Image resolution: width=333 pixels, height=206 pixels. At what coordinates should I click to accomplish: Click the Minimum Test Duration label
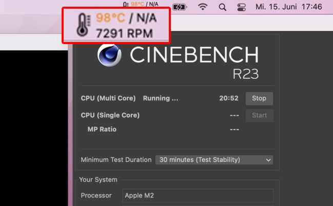(x=116, y=159)
